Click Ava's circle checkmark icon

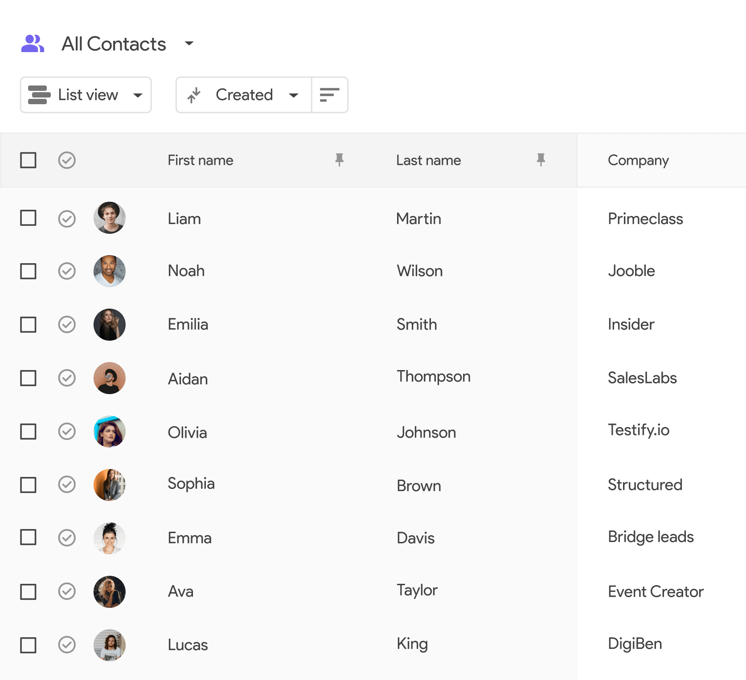tap(67, 591)
